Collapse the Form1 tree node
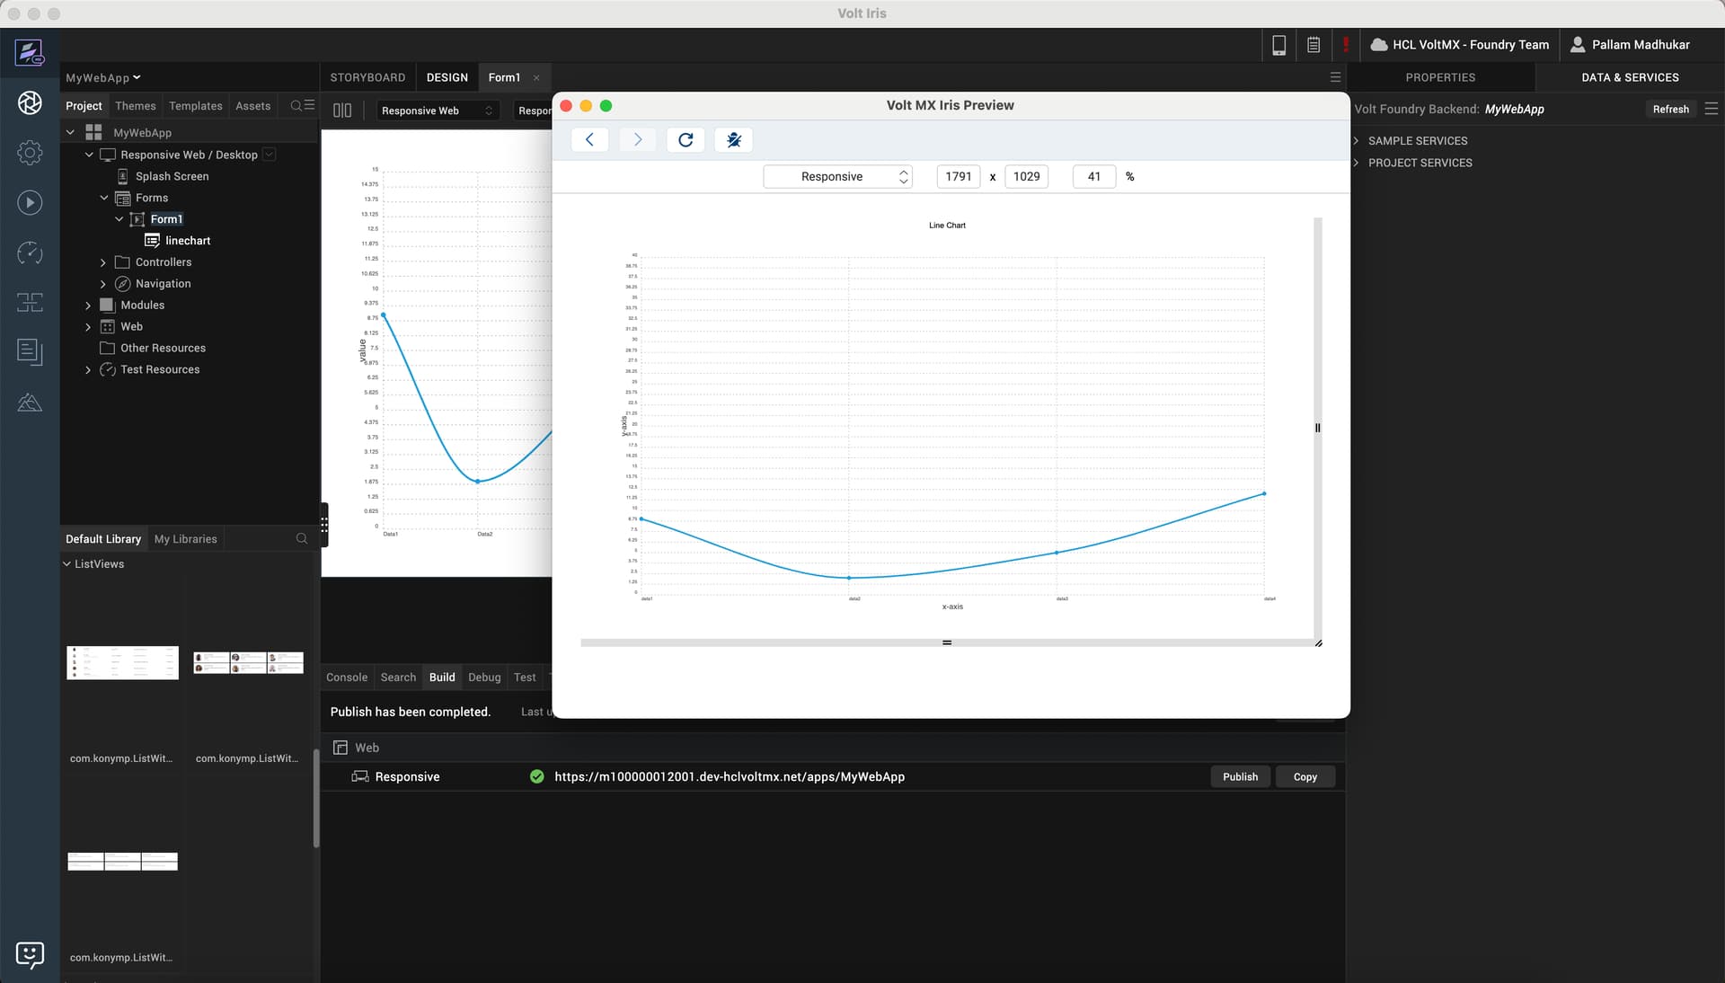Viewport: 1725px width, 983px height. point(119,219)
